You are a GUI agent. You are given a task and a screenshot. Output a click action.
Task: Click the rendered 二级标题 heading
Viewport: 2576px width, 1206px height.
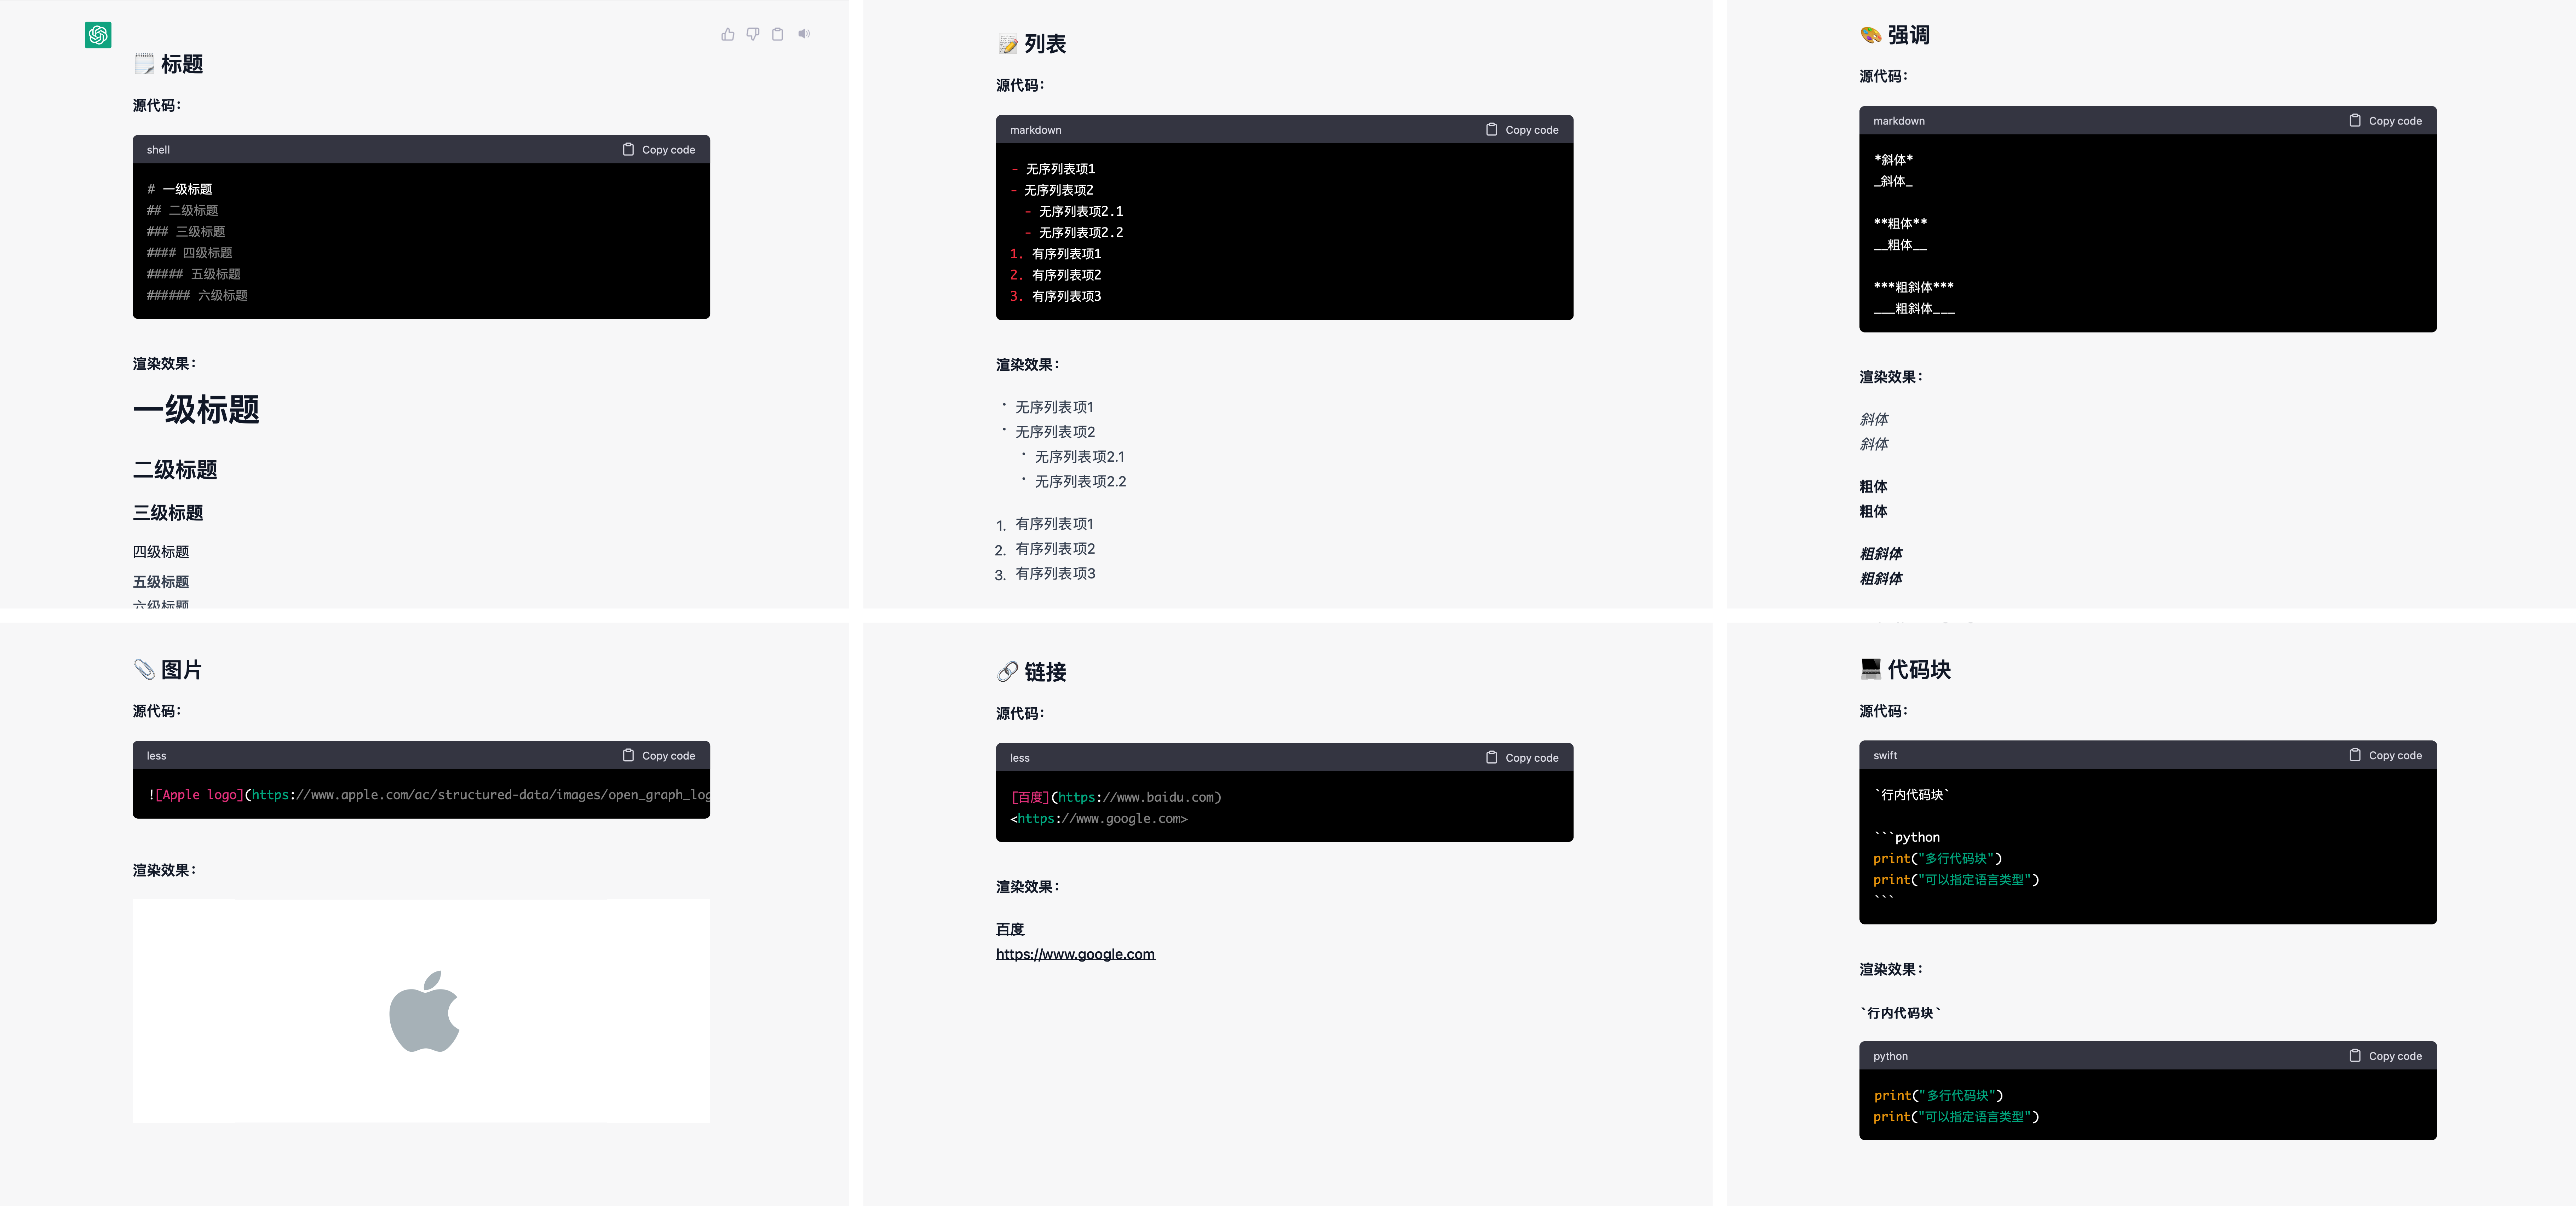pyautogui.click(x=175, y=470)
